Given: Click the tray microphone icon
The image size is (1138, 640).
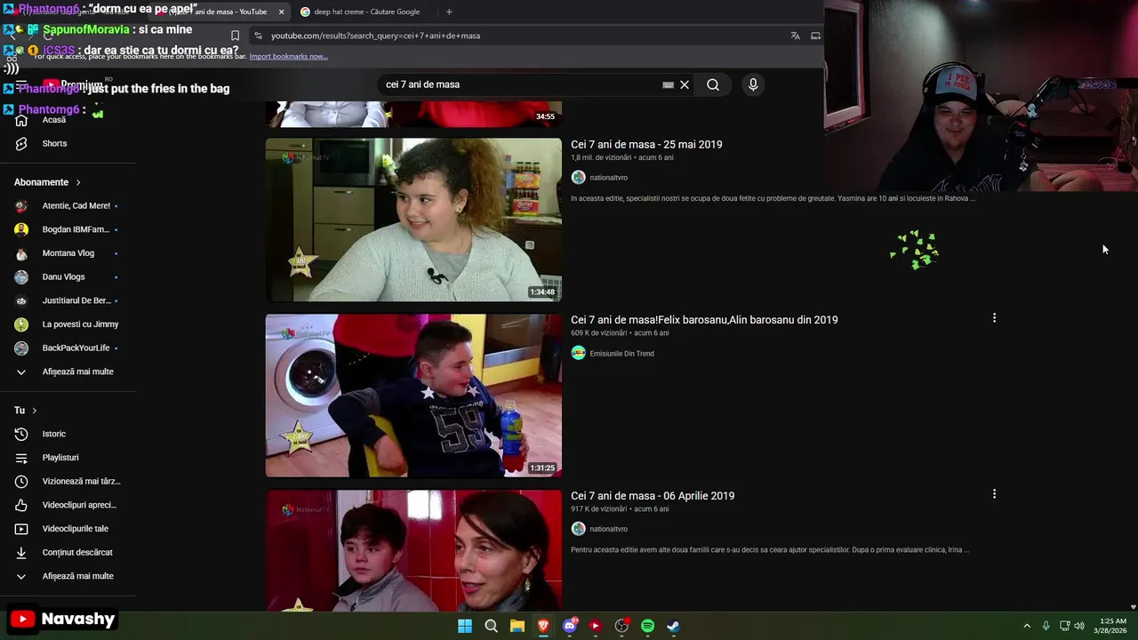Looking at the screenshot, I should 1046,626.
